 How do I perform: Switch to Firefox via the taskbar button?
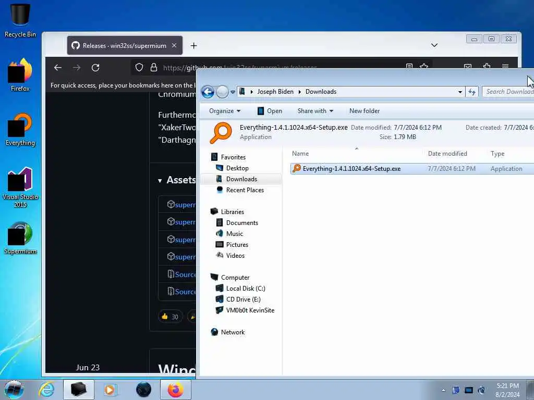[175, 390]
